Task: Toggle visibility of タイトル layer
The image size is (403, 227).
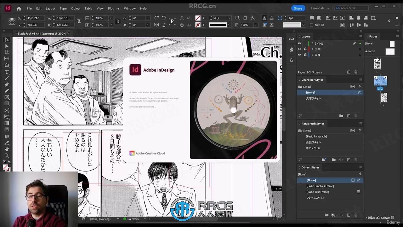Action: tap(299, 44)
